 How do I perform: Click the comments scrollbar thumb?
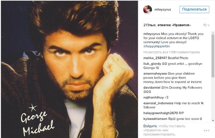(x=213, y=56)
